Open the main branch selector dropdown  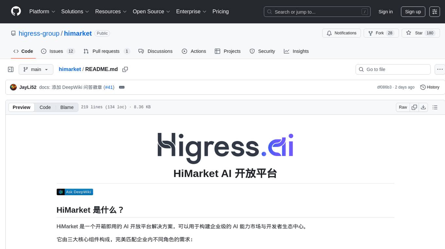point(36,69)
